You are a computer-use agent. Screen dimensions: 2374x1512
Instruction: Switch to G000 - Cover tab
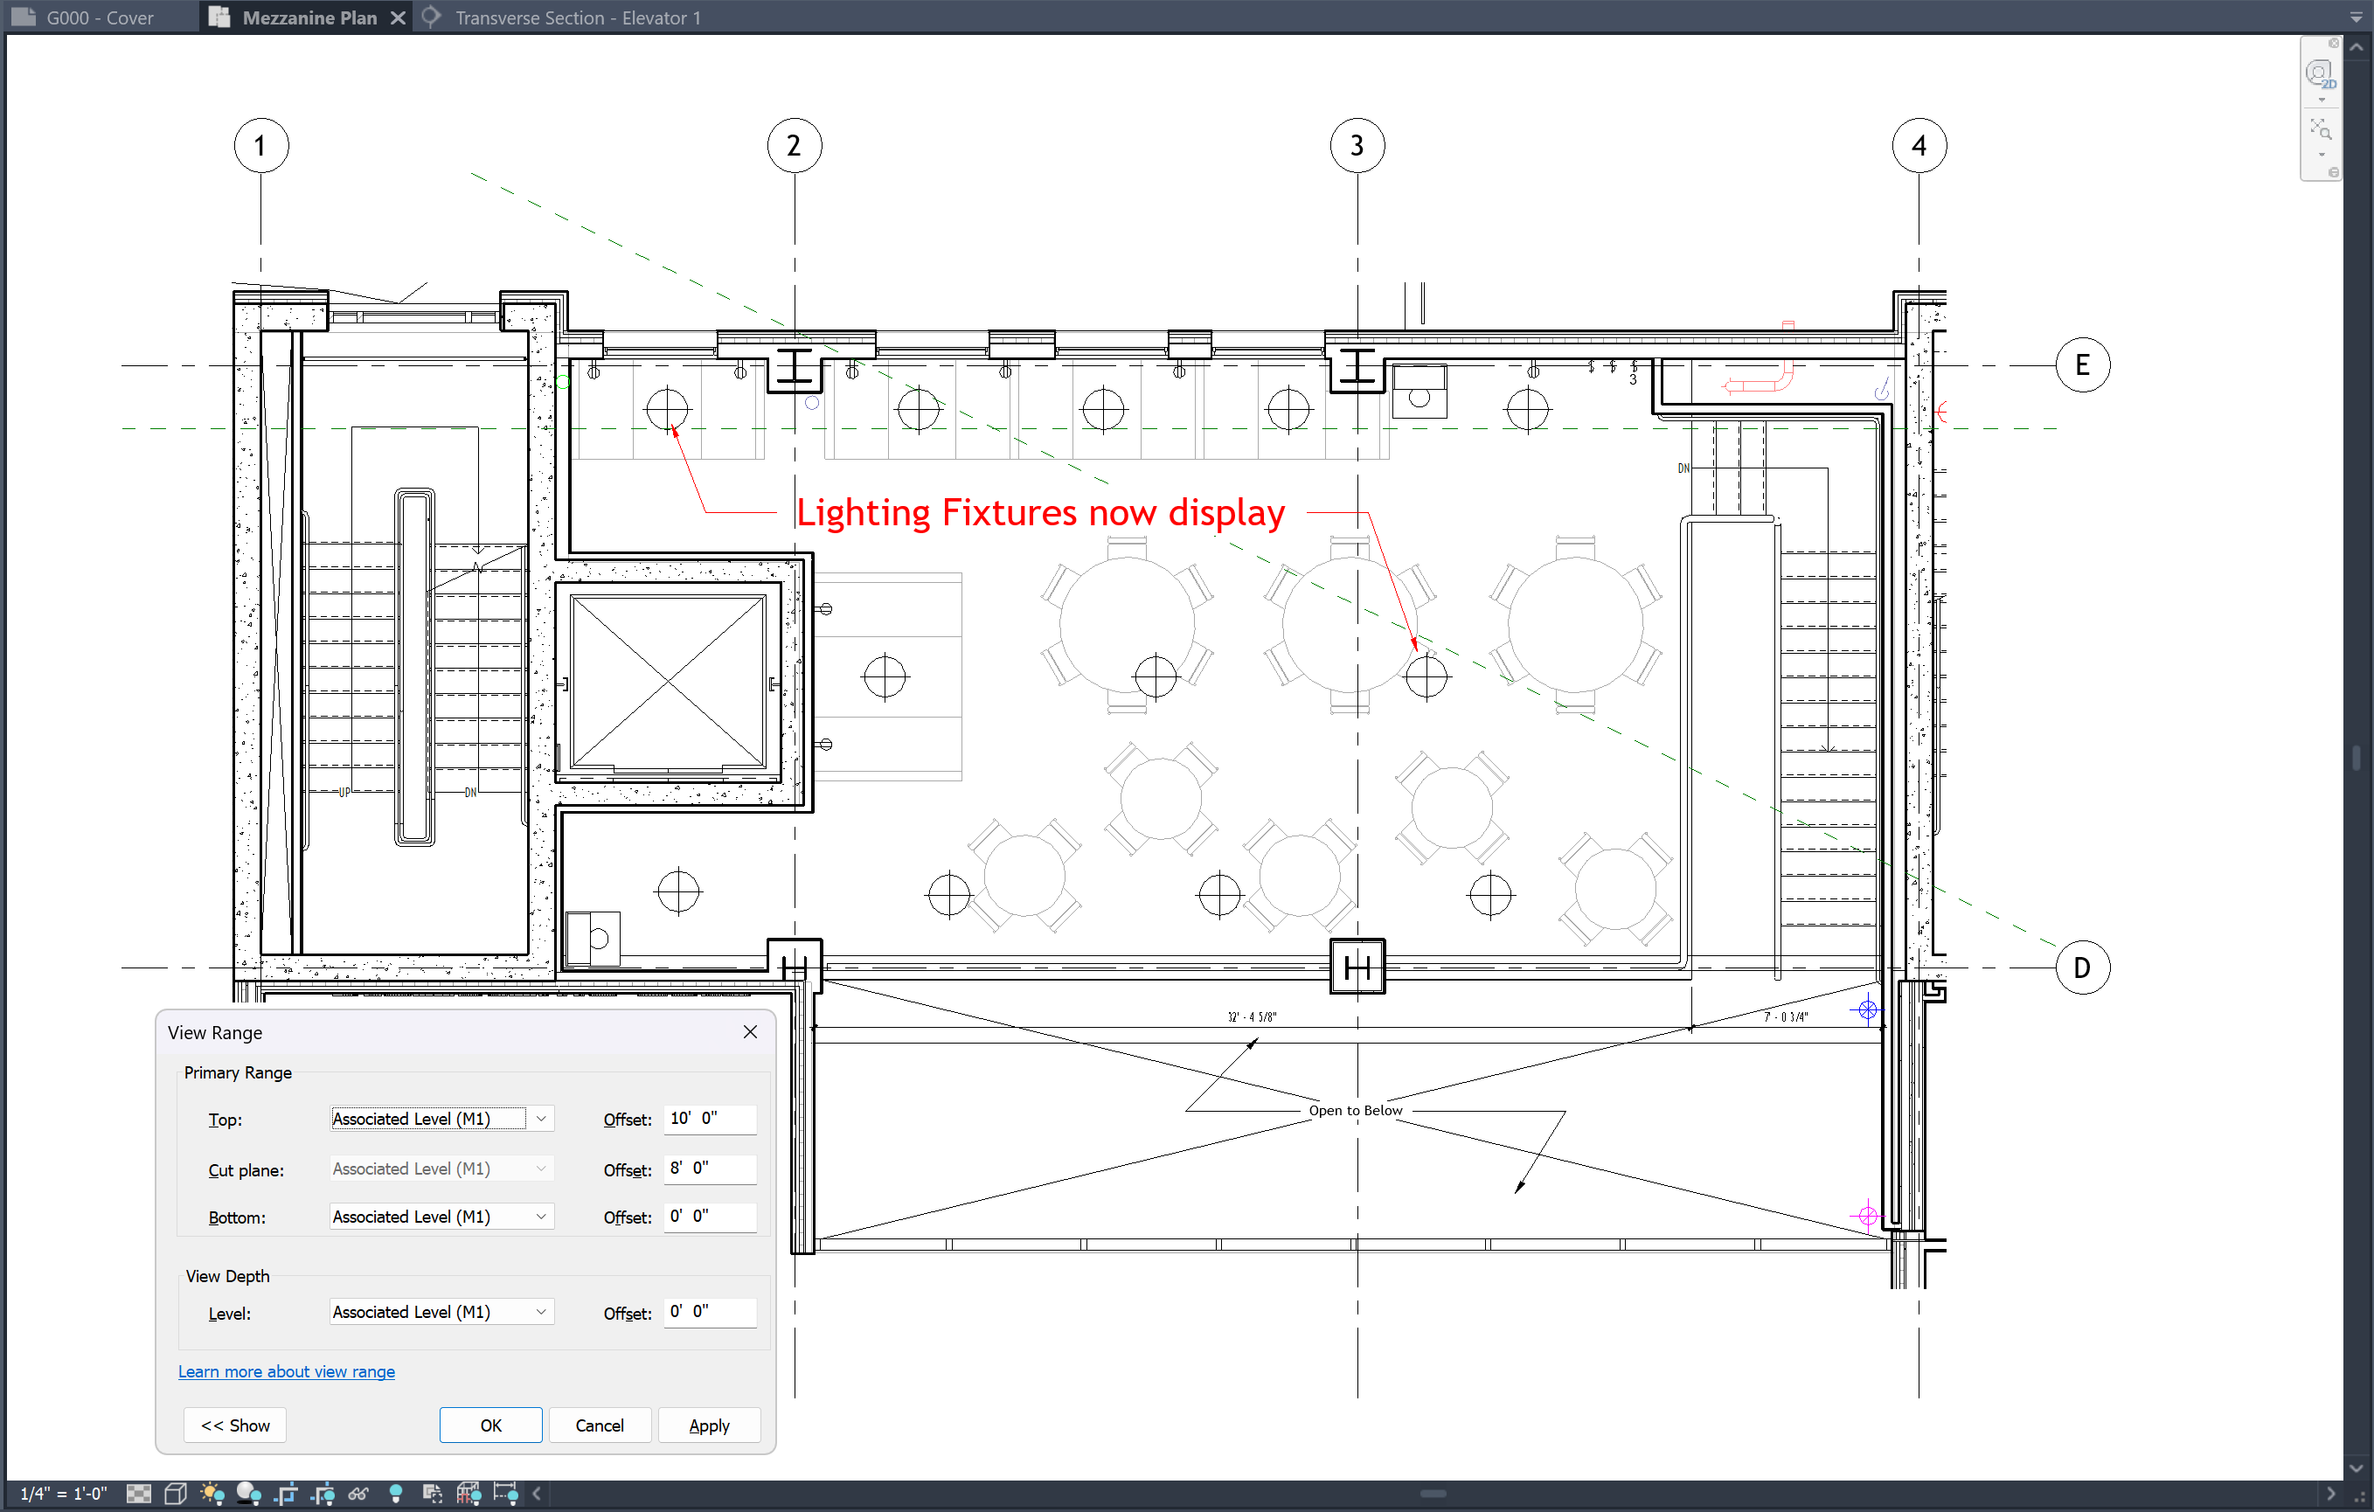(x=99, y=17)
